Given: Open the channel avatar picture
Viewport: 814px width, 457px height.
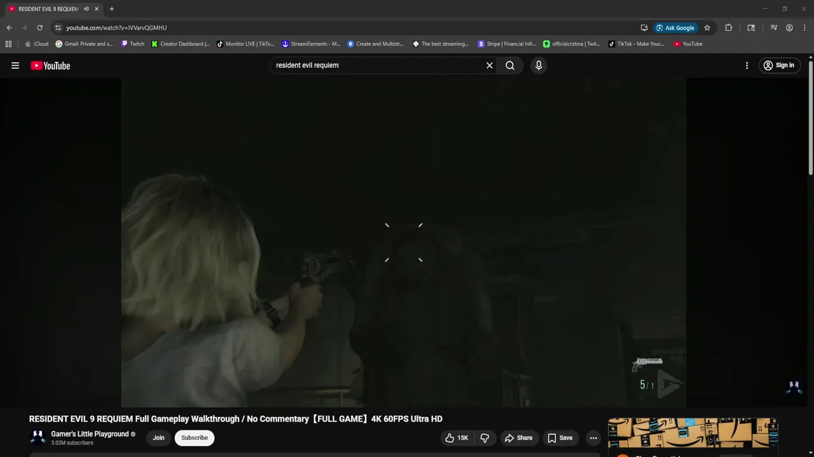Looking at the screenshot, I should click(x=38, y=437).
